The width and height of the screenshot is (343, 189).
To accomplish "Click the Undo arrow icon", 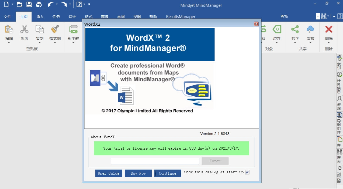I will click(50, 4).
